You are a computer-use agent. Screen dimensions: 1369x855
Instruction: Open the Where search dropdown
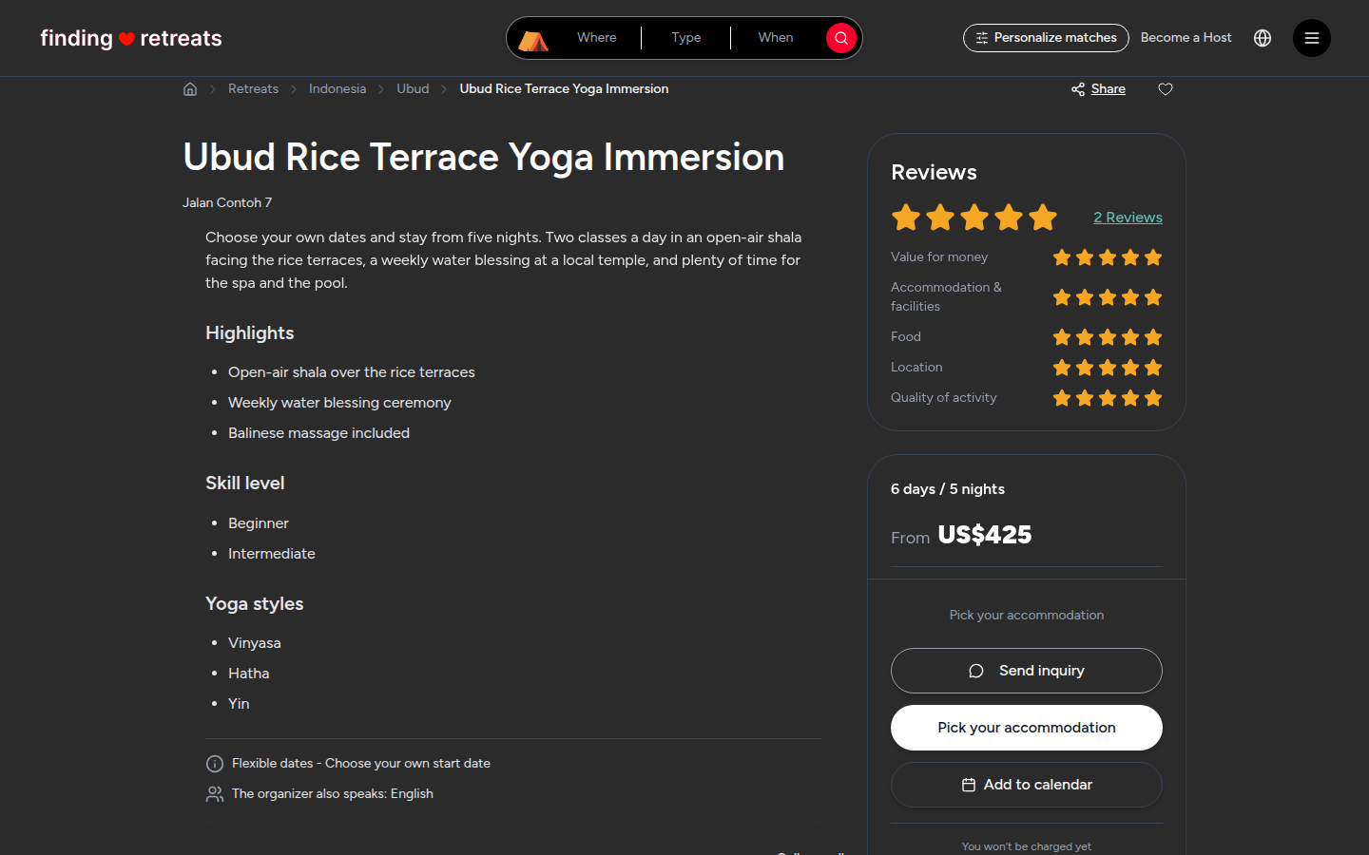[597, 38]
